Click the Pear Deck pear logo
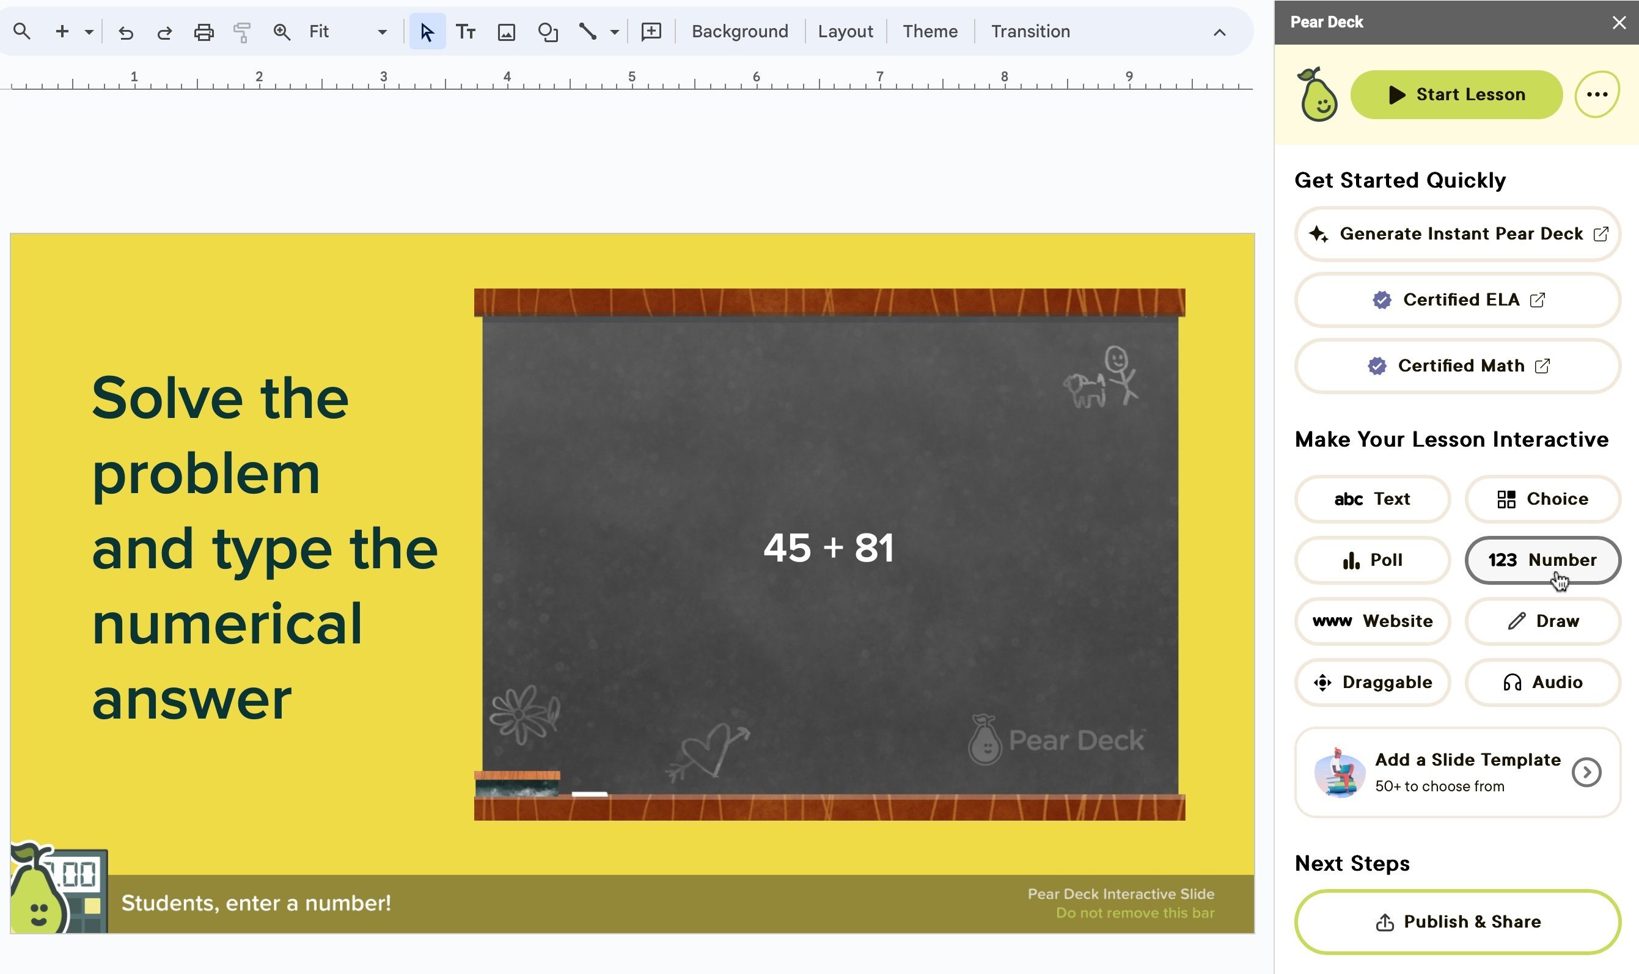The height and width of the screenshot is (974, 1639). [1318, 95]
